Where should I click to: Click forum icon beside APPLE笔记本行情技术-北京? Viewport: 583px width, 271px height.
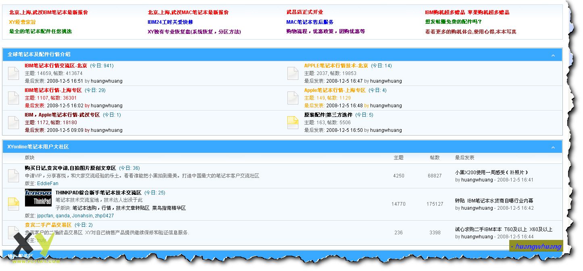tap(293, 73)
